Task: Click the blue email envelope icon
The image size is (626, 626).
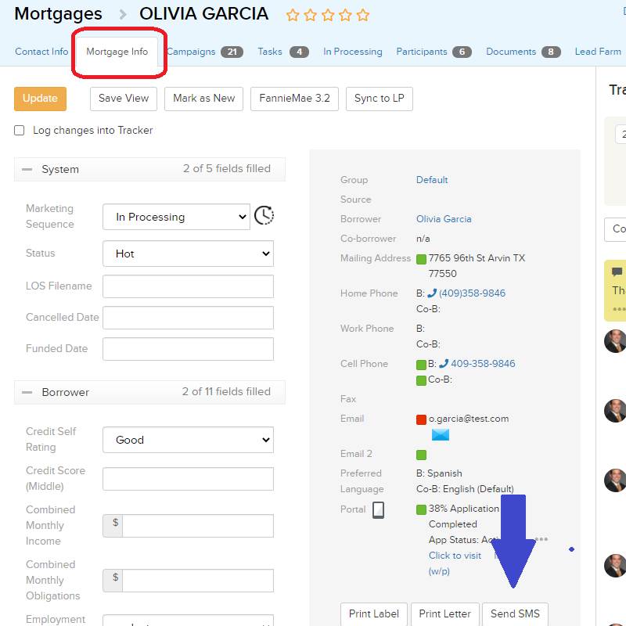Action: pyautogui.click(x=441, y=434)
